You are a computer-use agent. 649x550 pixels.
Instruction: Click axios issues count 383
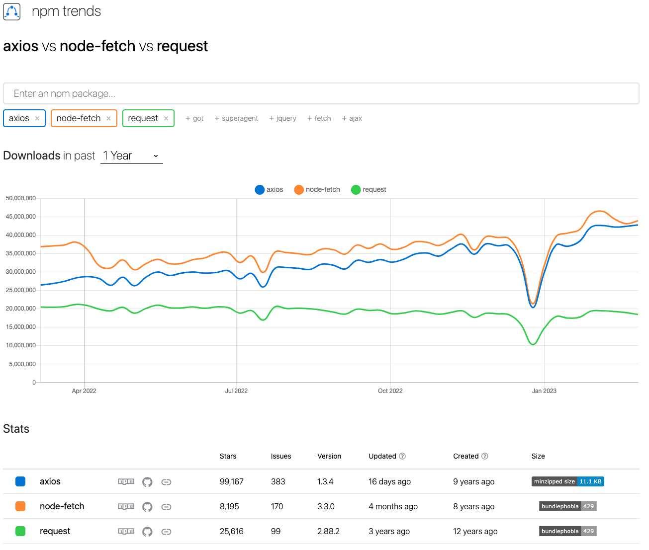click(x=278, y=481)
